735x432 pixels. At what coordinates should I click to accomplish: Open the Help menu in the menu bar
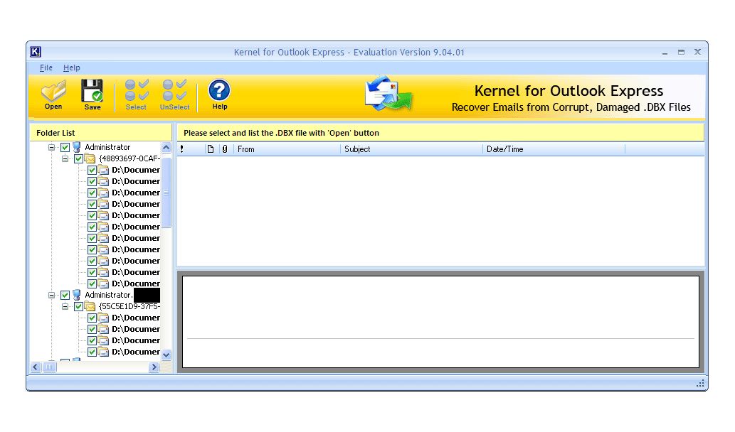point(72,68)
